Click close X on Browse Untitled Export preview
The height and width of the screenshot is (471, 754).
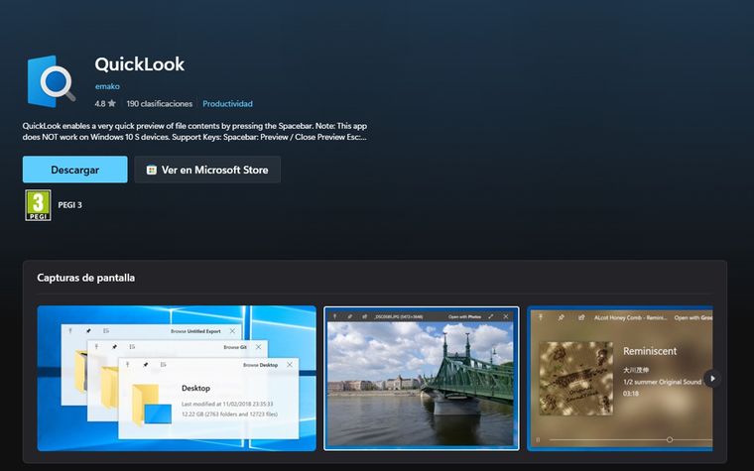233,331
